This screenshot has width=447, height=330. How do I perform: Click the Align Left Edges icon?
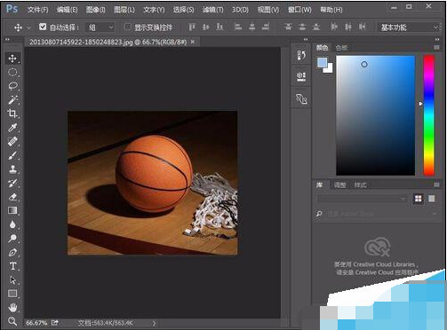point(238,27)
